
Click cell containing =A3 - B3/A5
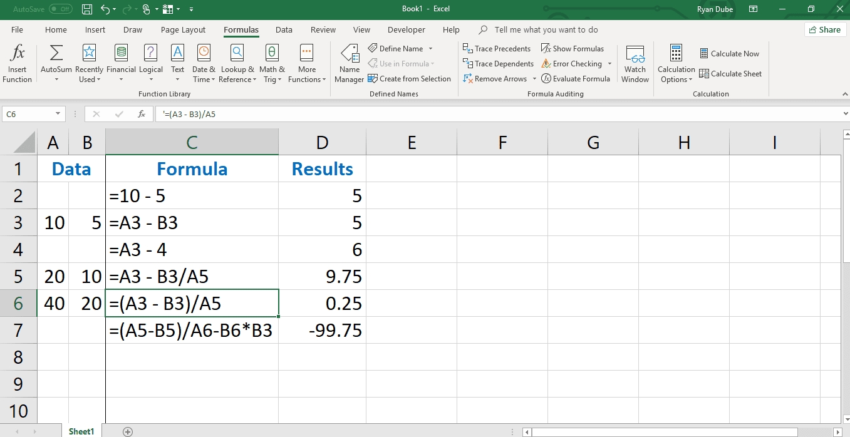(192, 276)
